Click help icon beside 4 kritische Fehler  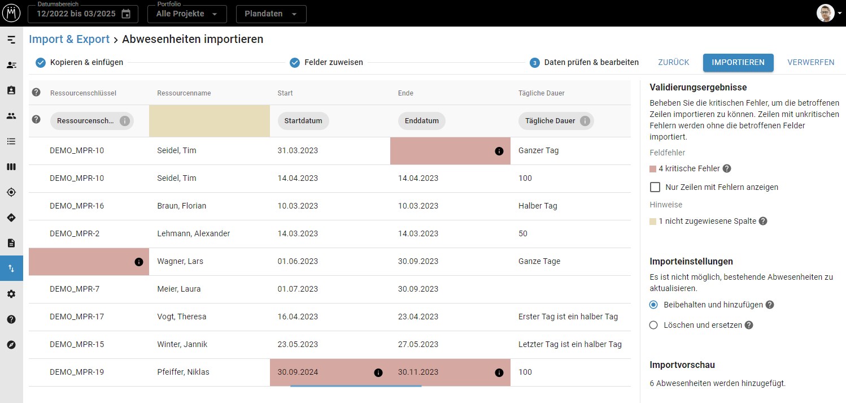[727, 168]
